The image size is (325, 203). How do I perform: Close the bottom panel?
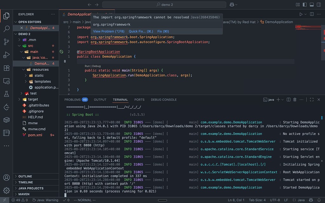tap(319, 100)
